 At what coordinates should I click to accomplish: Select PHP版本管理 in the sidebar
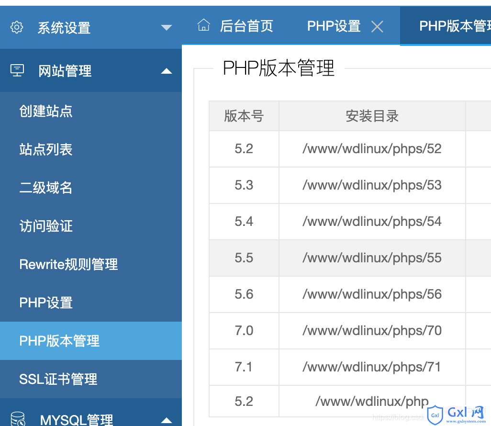(x=91, y=341)
